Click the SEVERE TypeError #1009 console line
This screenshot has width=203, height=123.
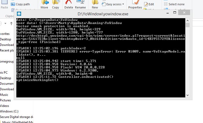[x=101, y=53]
